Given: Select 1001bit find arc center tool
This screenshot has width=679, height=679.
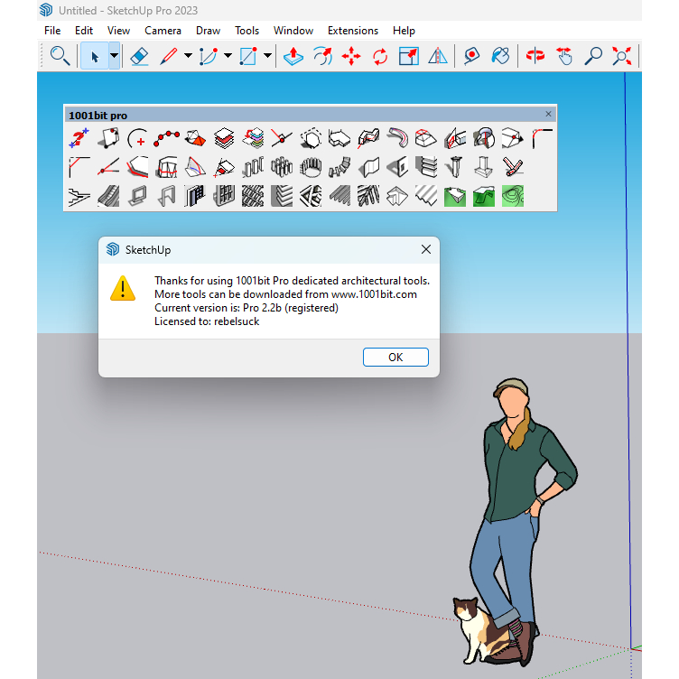Looking at the screenshot, I should coord(137,138).
